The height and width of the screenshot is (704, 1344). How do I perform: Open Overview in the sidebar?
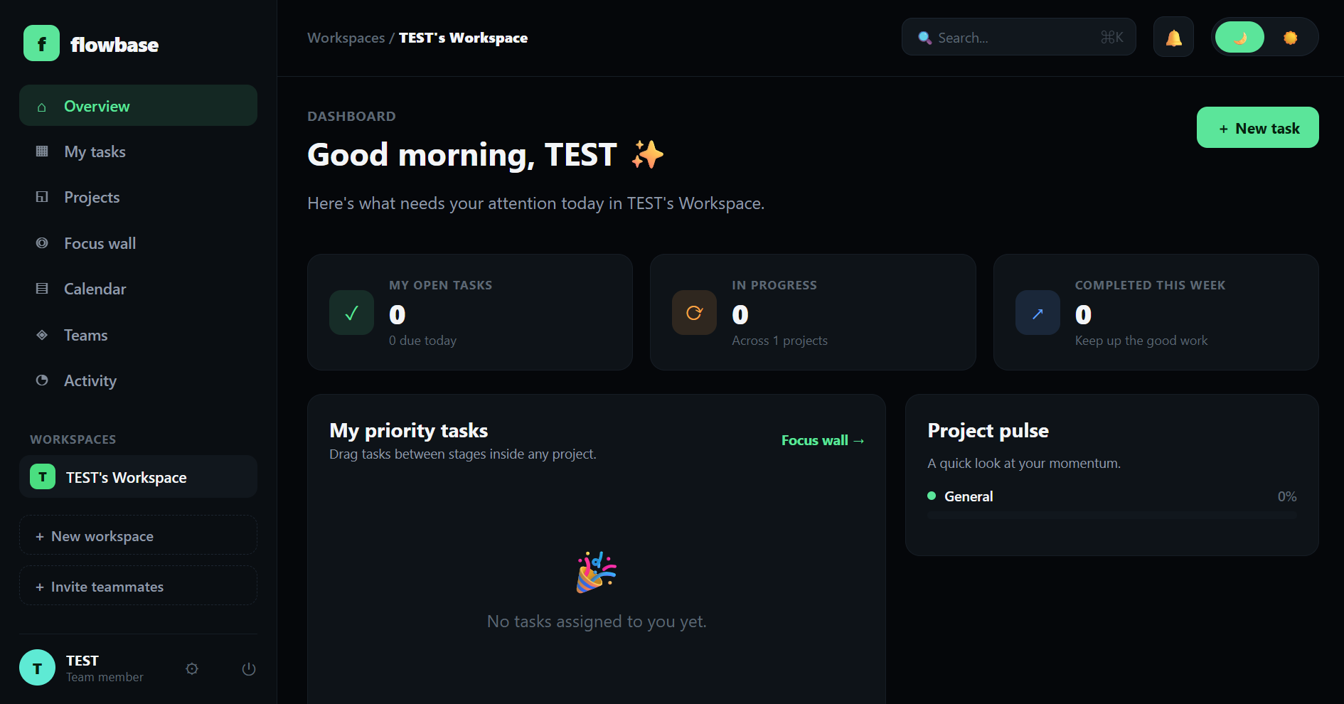tap(138, 105)
